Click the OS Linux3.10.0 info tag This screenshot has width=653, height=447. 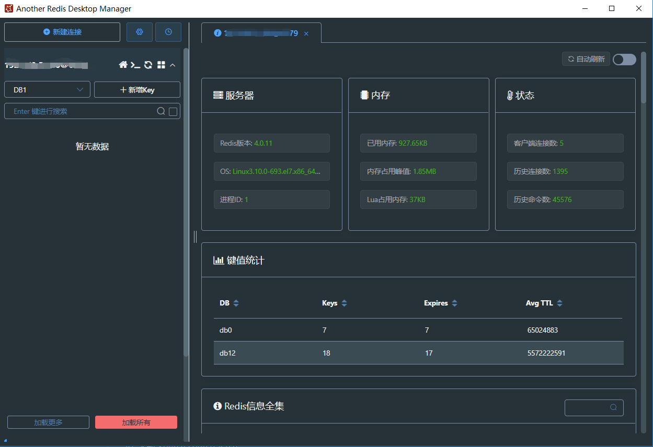(x=272, y=171)
